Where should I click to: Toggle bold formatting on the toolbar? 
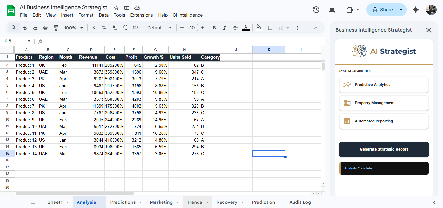click(214, 28)
